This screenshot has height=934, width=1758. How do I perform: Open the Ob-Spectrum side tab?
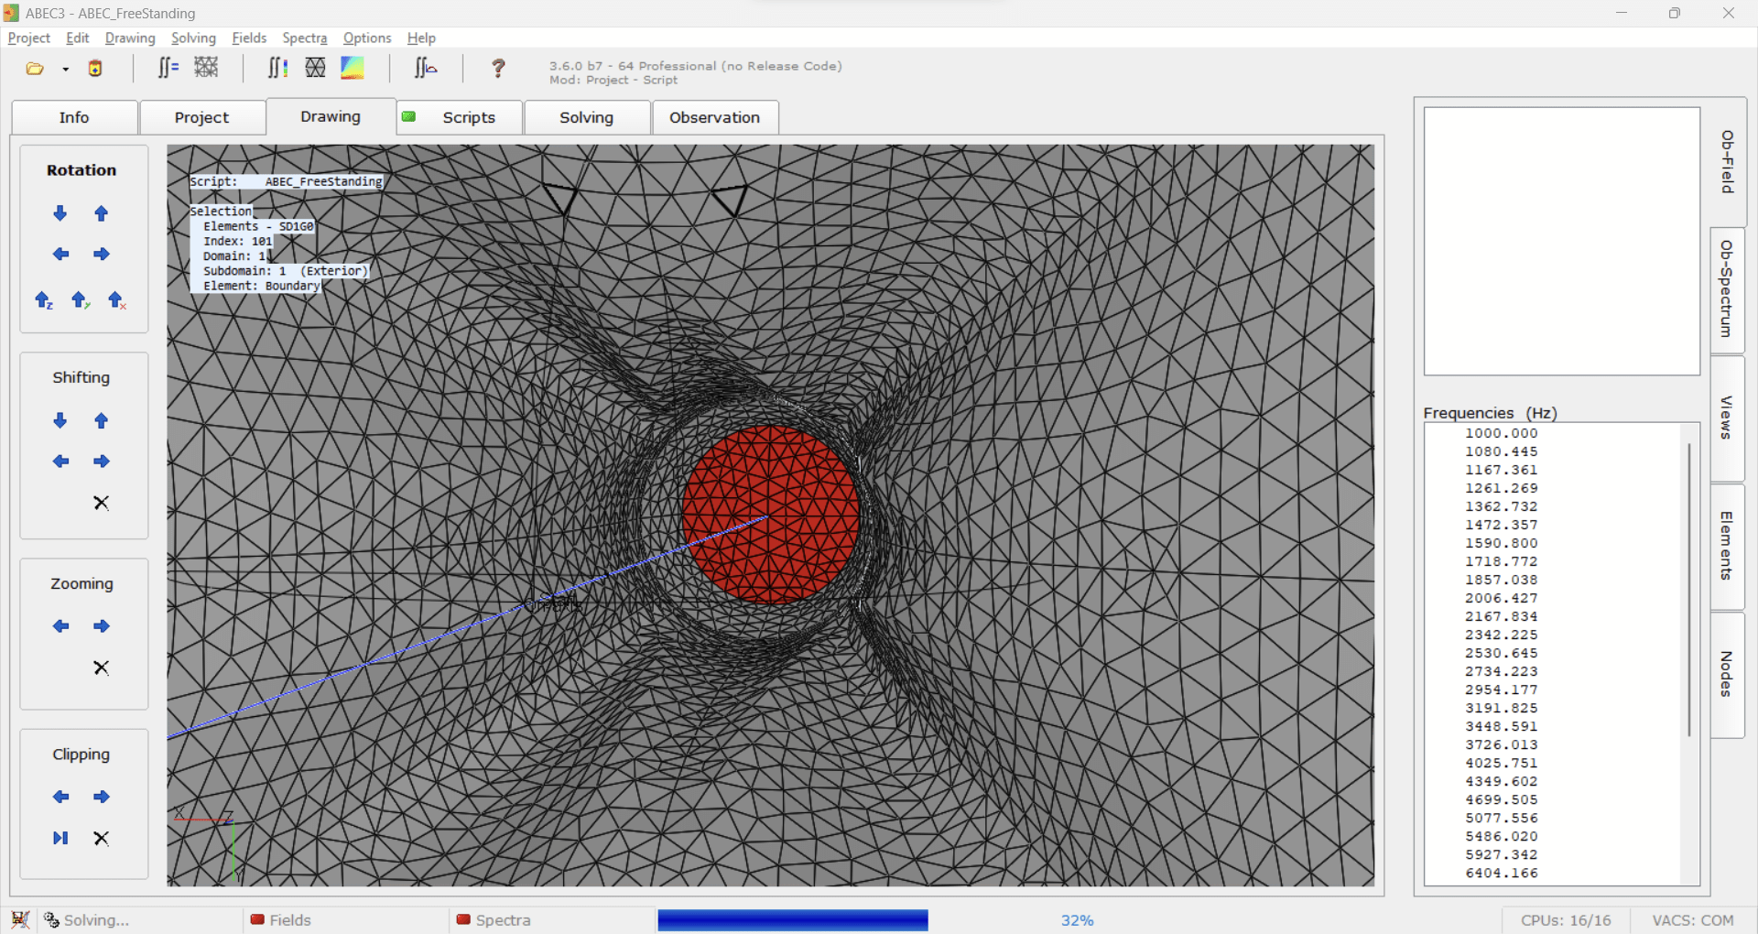tap(1728, 289)
